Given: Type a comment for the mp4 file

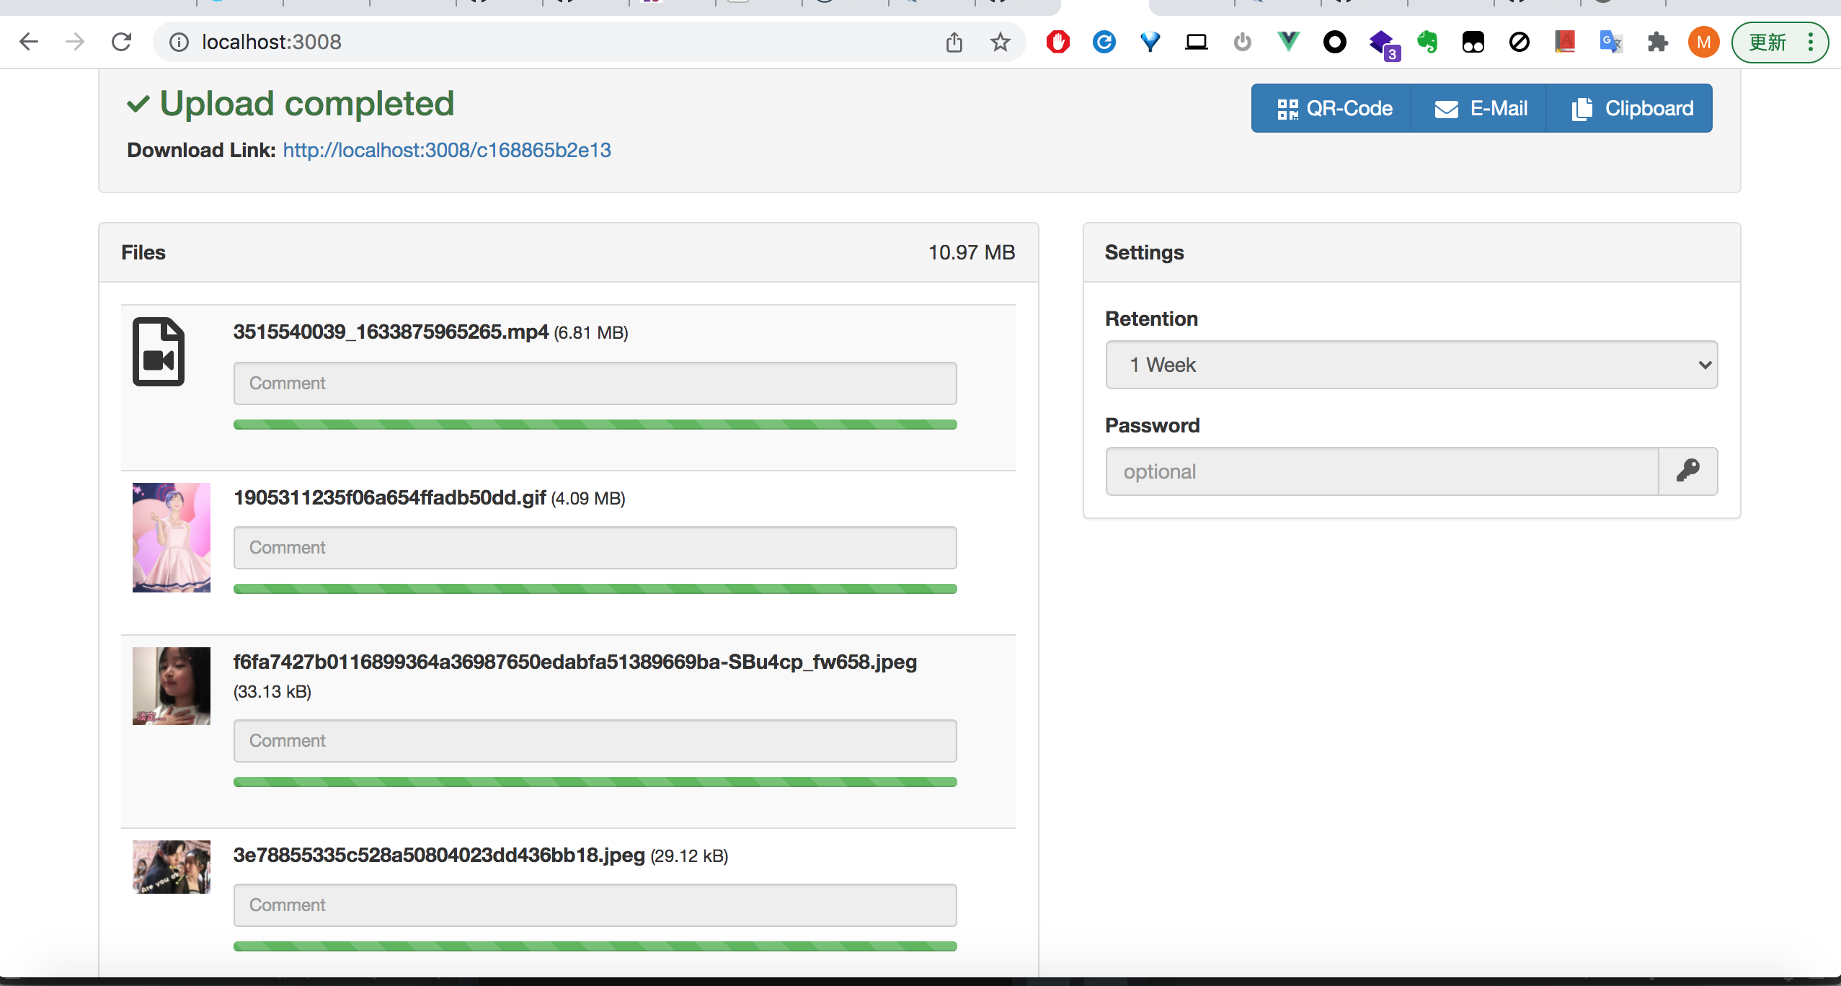Looking at the screenshot, I should coord(595,383).
